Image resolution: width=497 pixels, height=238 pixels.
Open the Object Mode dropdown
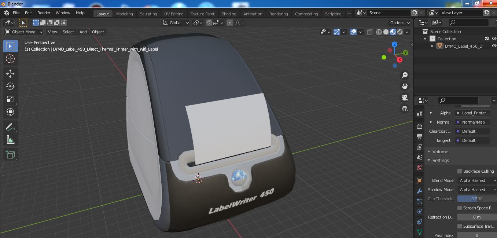click(24, 32)
